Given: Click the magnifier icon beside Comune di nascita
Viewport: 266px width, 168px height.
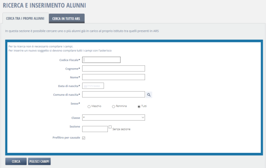Looking at the screenshot, I should [149, 94].
